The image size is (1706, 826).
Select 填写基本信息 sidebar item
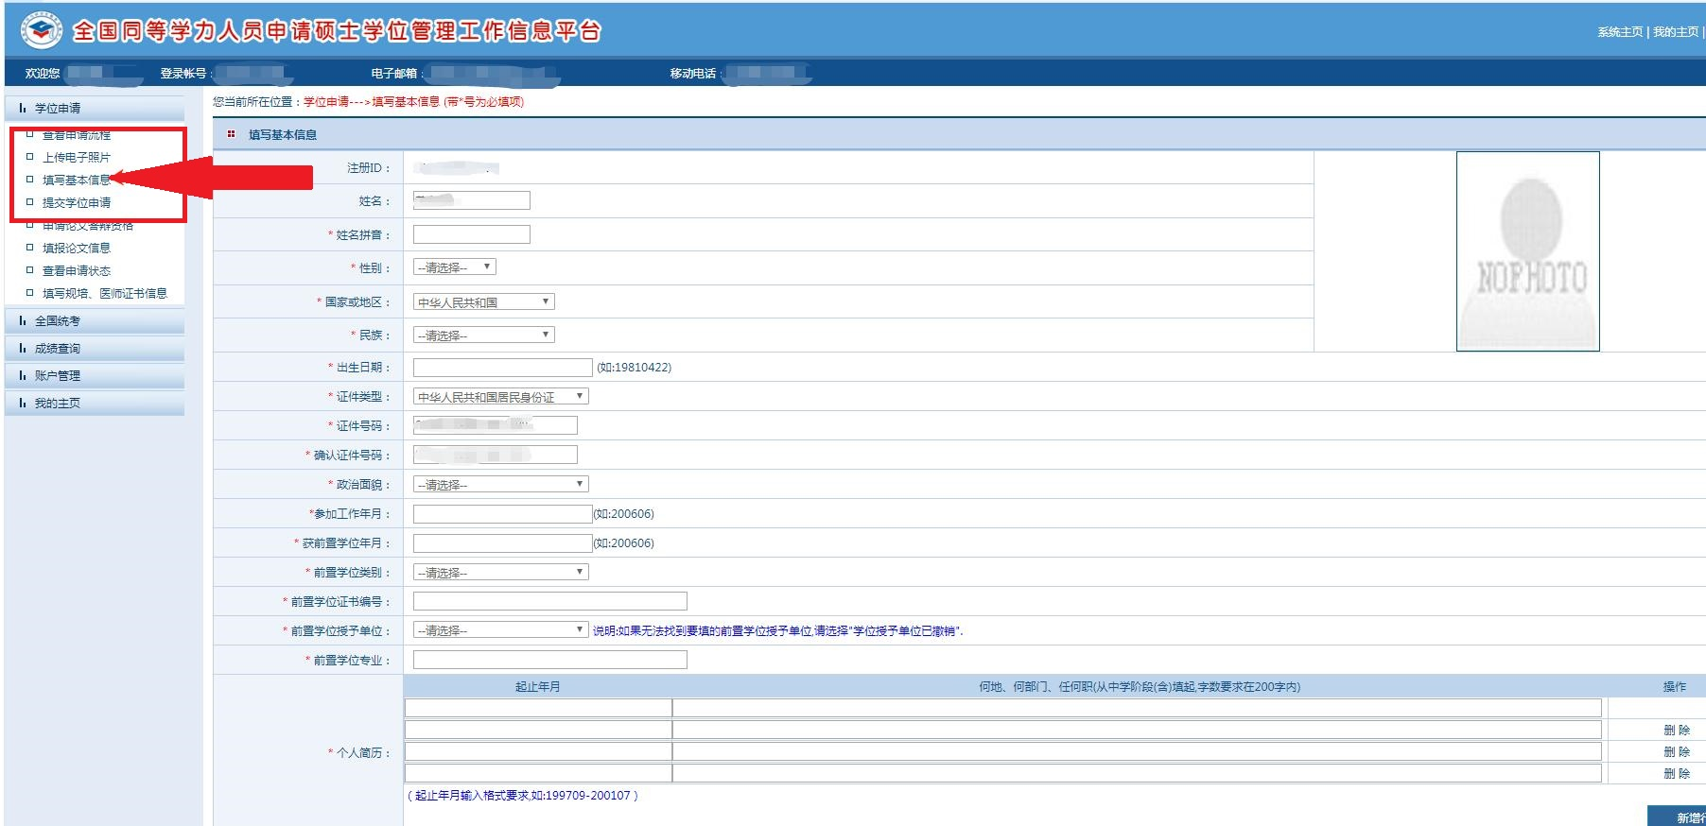76,181
